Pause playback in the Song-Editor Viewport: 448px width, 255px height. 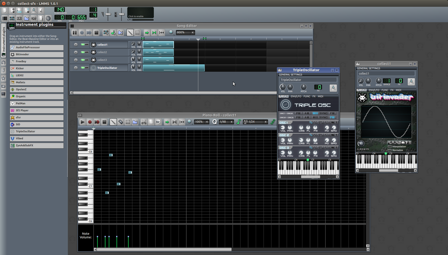[74, 32]
